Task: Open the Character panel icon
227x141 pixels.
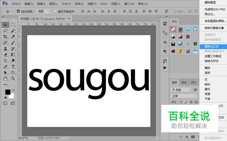Action: tap(165, 42)
